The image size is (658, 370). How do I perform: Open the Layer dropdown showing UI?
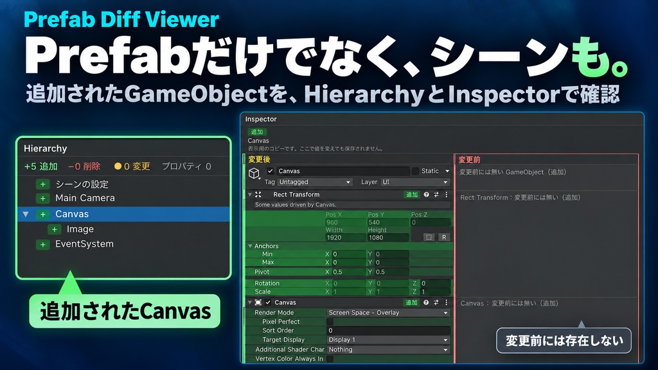[416, 182]
